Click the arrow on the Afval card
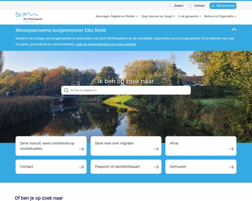This screenshot has height=201, width=252. point(231,149)
